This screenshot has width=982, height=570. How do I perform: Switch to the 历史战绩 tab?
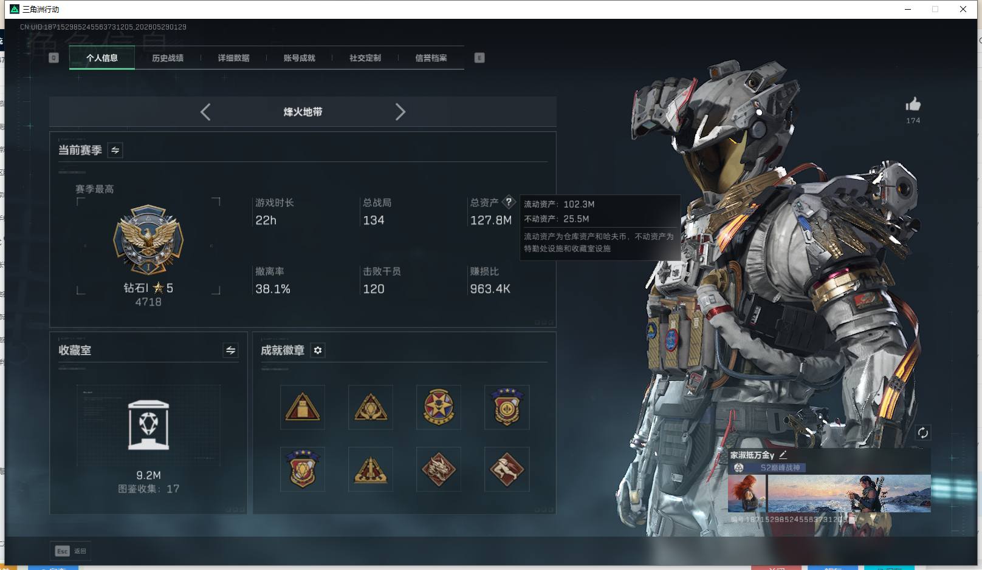point(168,58)
